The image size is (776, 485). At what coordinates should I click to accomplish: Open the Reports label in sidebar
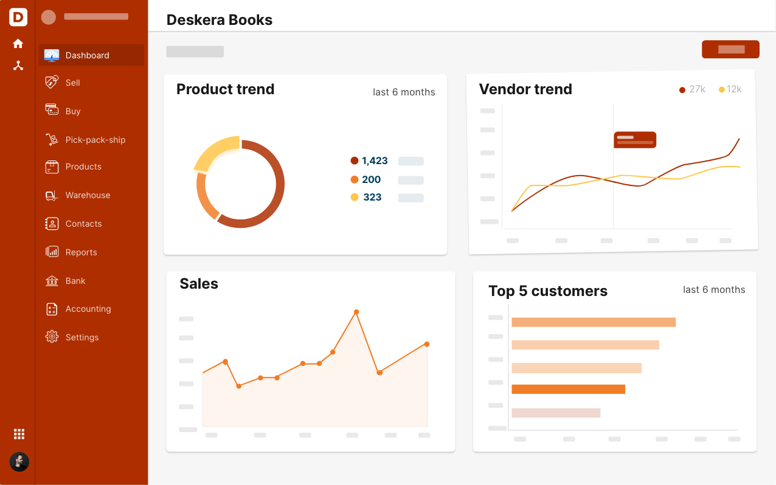[x=81, y=252]
